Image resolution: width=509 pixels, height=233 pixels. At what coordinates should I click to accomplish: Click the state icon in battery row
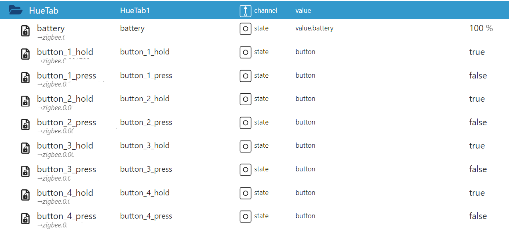245,29
